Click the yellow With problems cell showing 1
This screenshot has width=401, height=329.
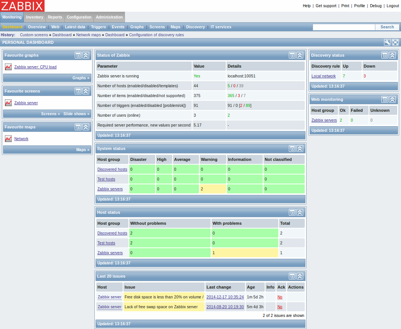[x=245, y=253]
